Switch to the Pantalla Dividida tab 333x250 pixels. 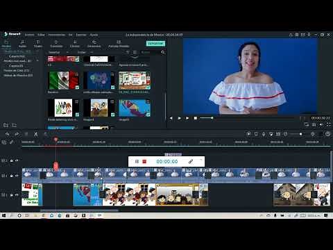coord(119,44)
